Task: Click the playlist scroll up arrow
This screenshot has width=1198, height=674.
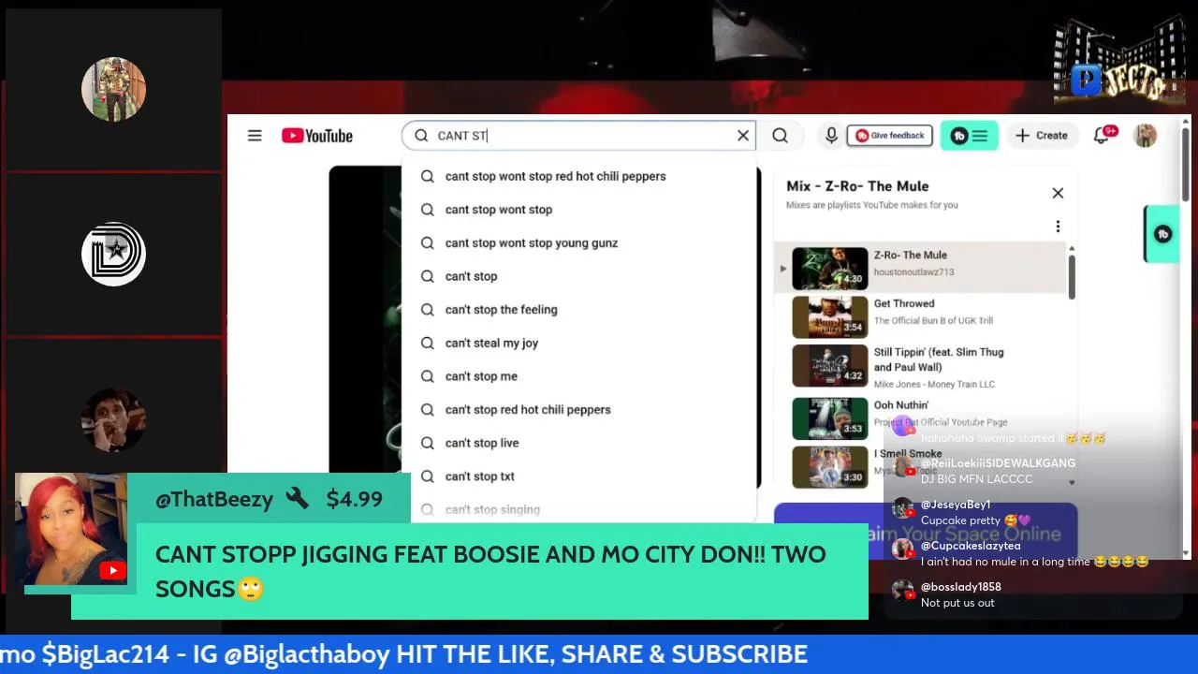Action: (x=1072, y=248)
